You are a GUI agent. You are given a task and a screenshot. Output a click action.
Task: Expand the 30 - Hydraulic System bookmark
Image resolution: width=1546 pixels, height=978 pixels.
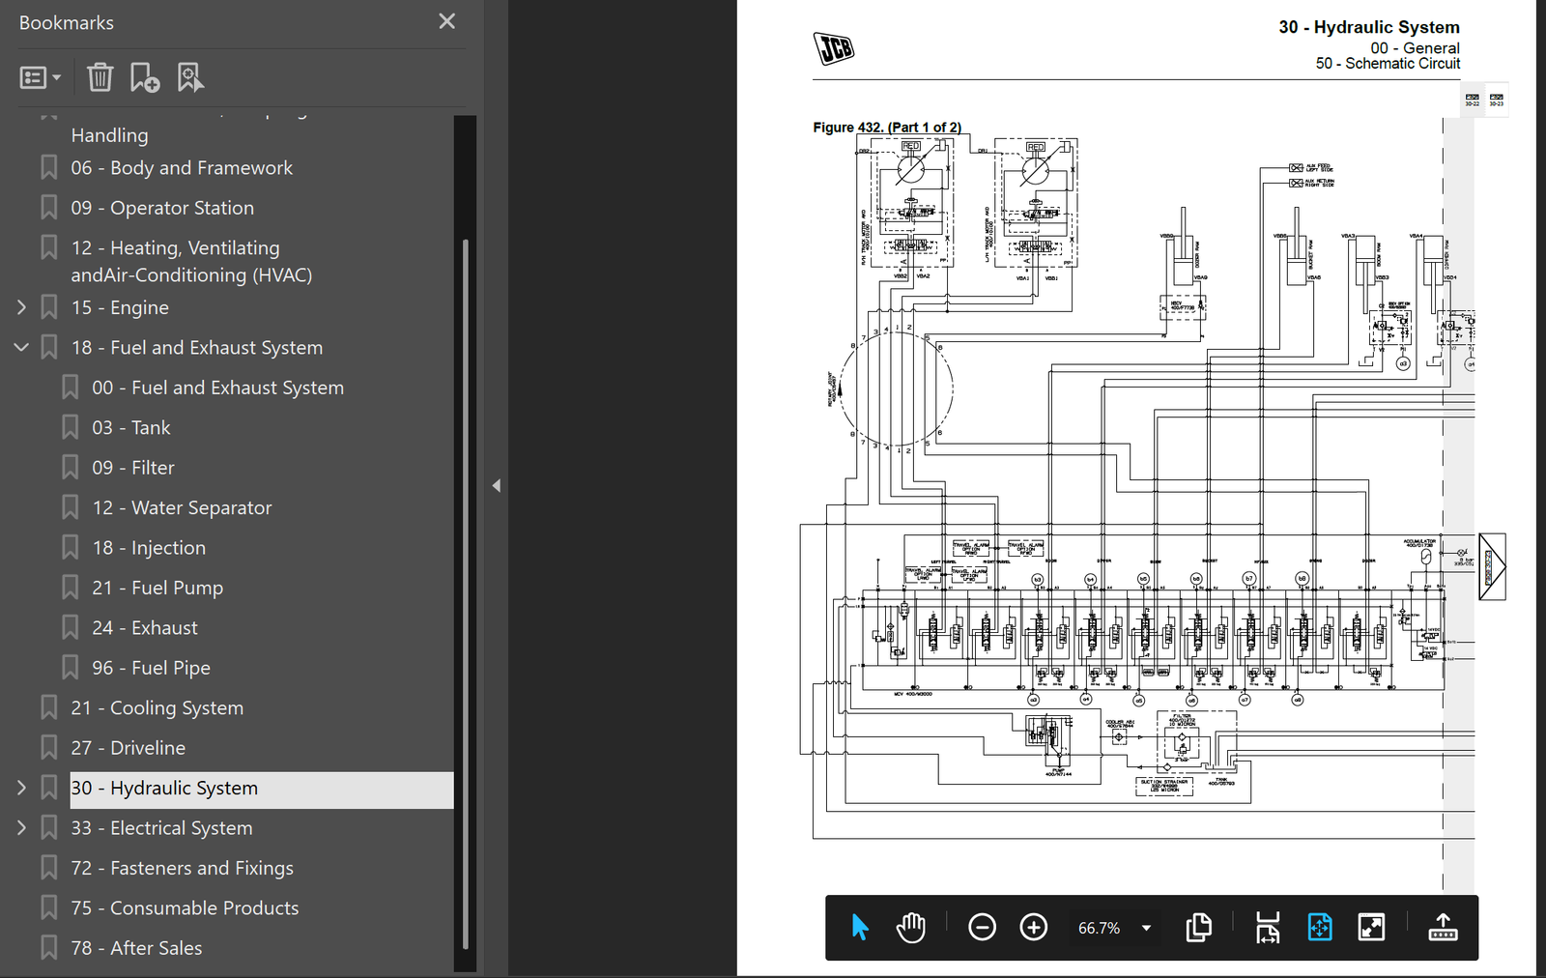click(x=21, y=788)
